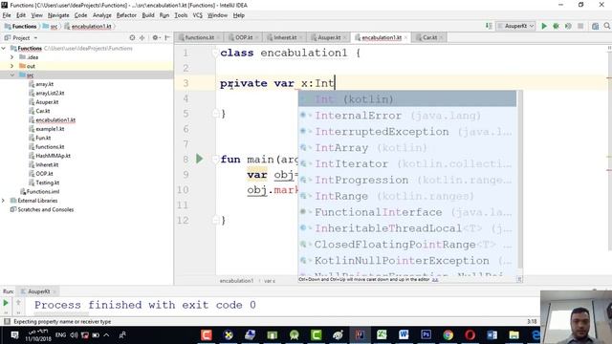The width and height of the screenshot is (612, 344).
Task: Click tool windows toggle icon in status bar
Action: [7, 321]
